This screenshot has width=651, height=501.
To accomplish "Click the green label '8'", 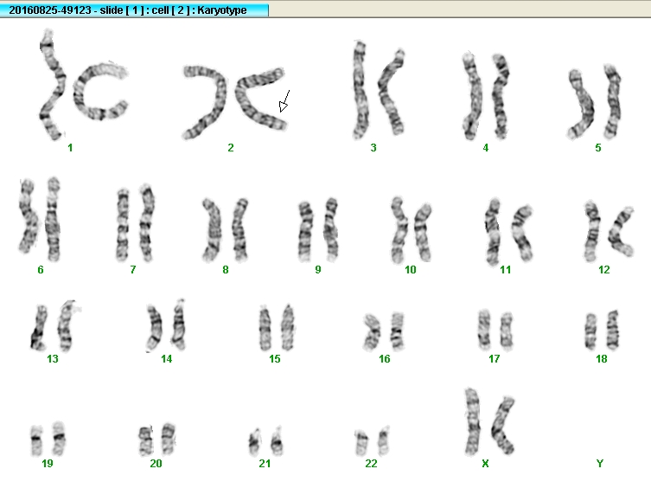I will [x=226, y=270].
